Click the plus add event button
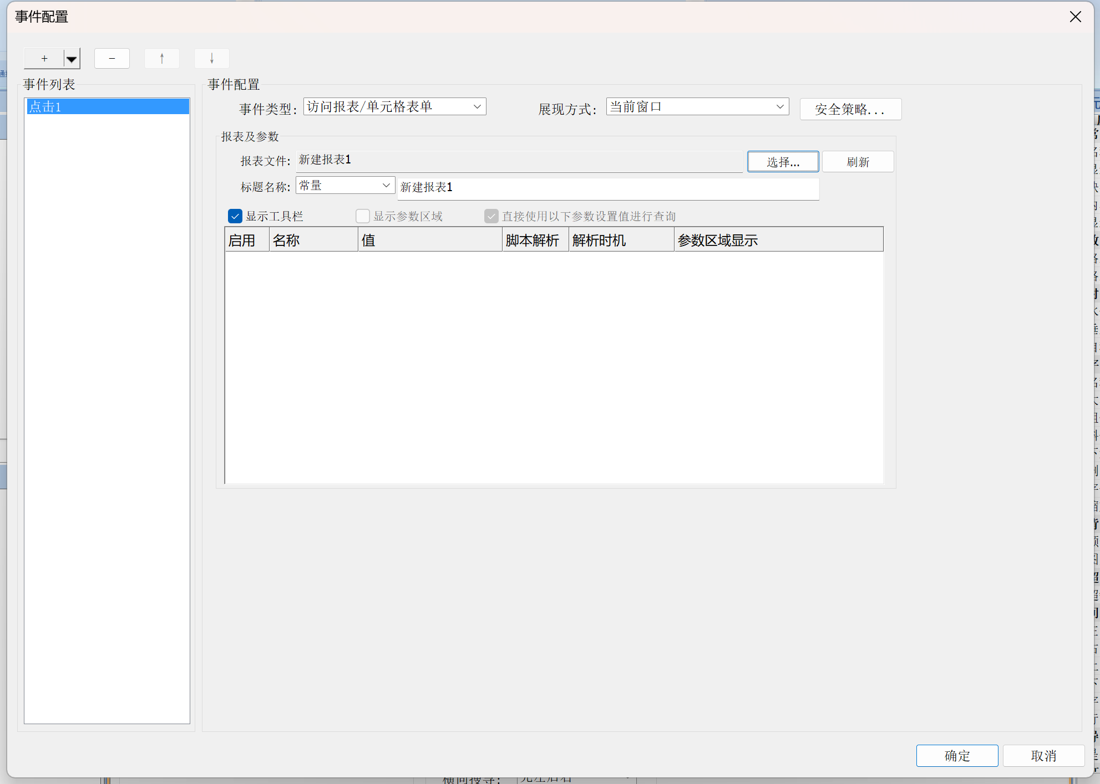Viewport: 1100px width, 784px height. (44, 59)
